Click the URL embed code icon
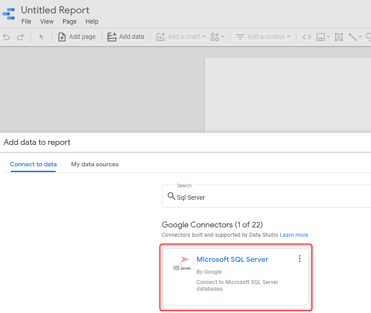 (307, 37)
